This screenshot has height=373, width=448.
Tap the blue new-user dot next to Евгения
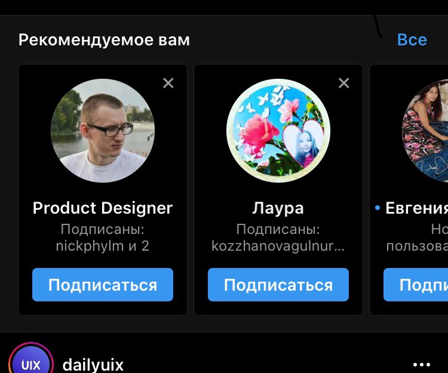(x=378, y=208)
